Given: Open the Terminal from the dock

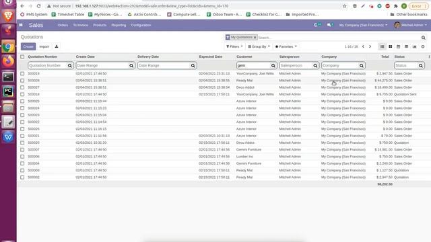Looking at the screenshot, I should click(8, 77).
